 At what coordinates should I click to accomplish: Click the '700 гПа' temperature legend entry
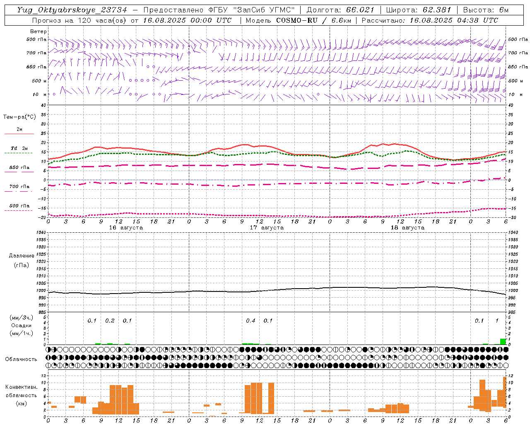(x=19, y=187)
